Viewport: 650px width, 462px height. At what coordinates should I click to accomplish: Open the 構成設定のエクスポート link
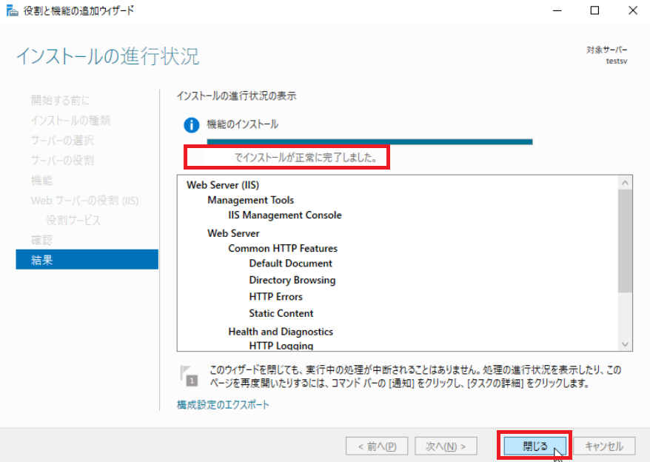pos(223,405)
